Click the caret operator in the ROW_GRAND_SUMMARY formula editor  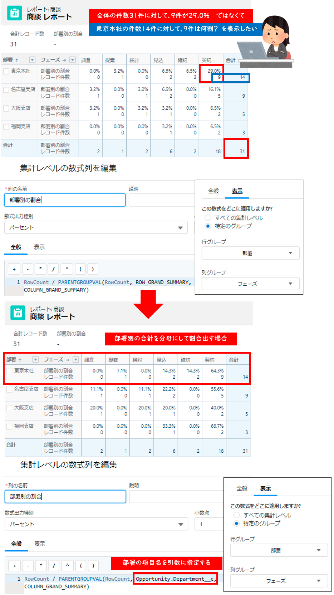click(x=67, y=269)
